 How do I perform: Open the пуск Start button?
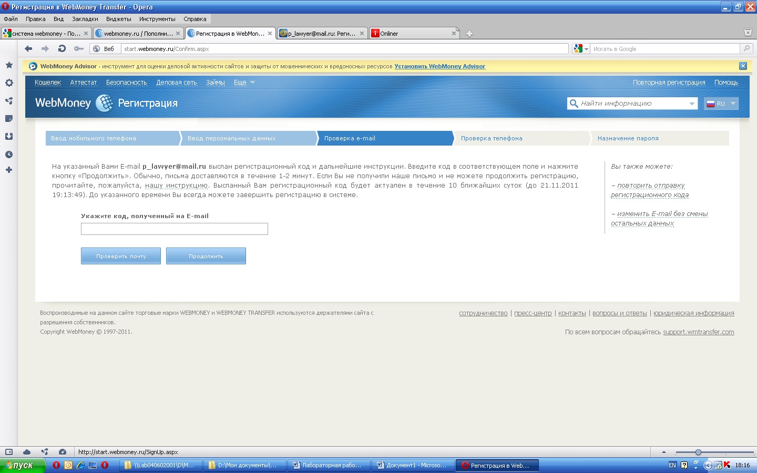[x=23, y=465]
